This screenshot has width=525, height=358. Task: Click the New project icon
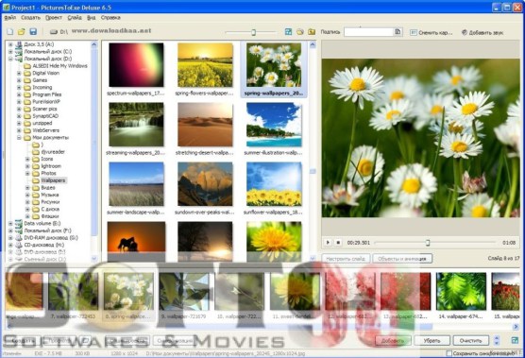click(x=10, y=32)
